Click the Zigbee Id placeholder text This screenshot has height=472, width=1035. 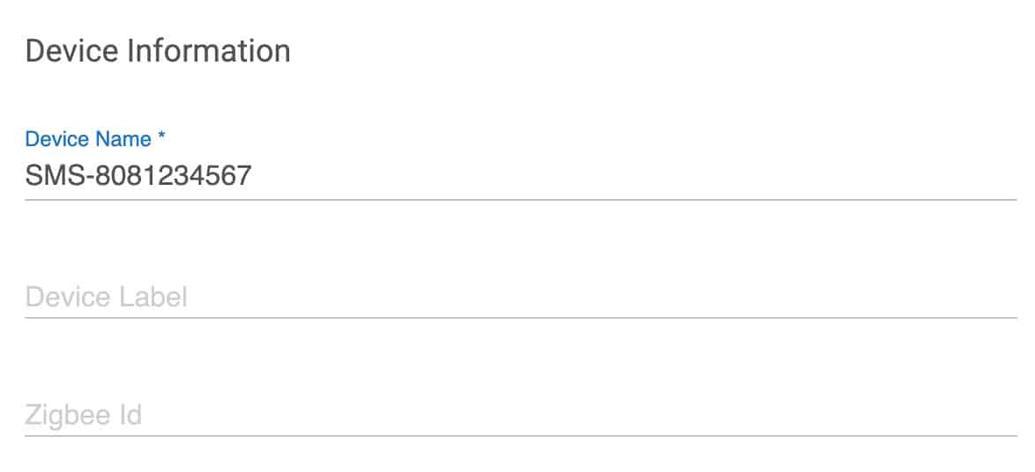tap(84, 415)
